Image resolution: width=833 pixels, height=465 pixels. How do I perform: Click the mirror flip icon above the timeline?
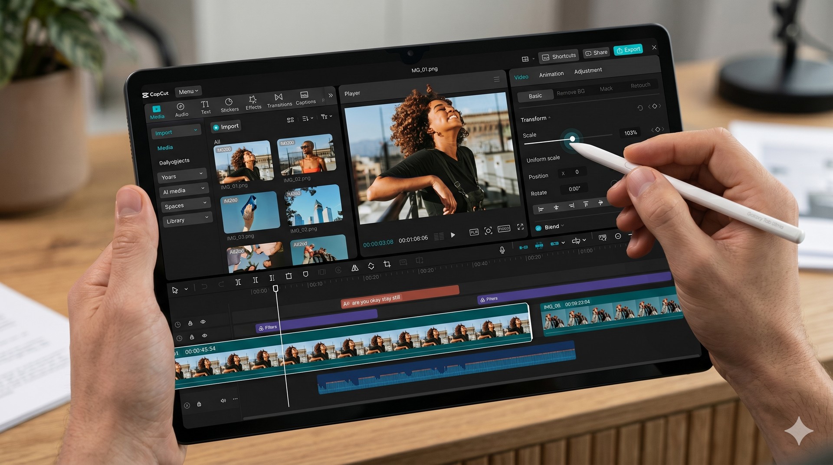[x=355, y=268]
